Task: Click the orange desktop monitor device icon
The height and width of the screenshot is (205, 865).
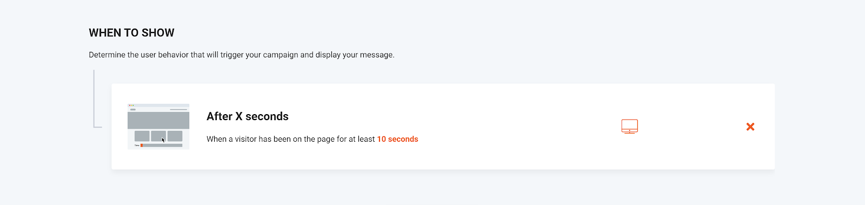Action: 629,127
